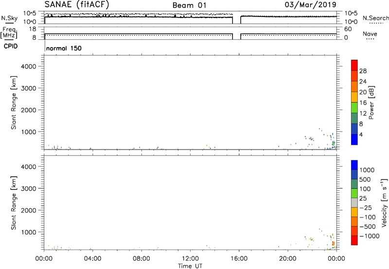Click the 1000 tick on Velocity colorbar
The width and height of the screenshot is (389, 269).
click(x=367, y=170)
